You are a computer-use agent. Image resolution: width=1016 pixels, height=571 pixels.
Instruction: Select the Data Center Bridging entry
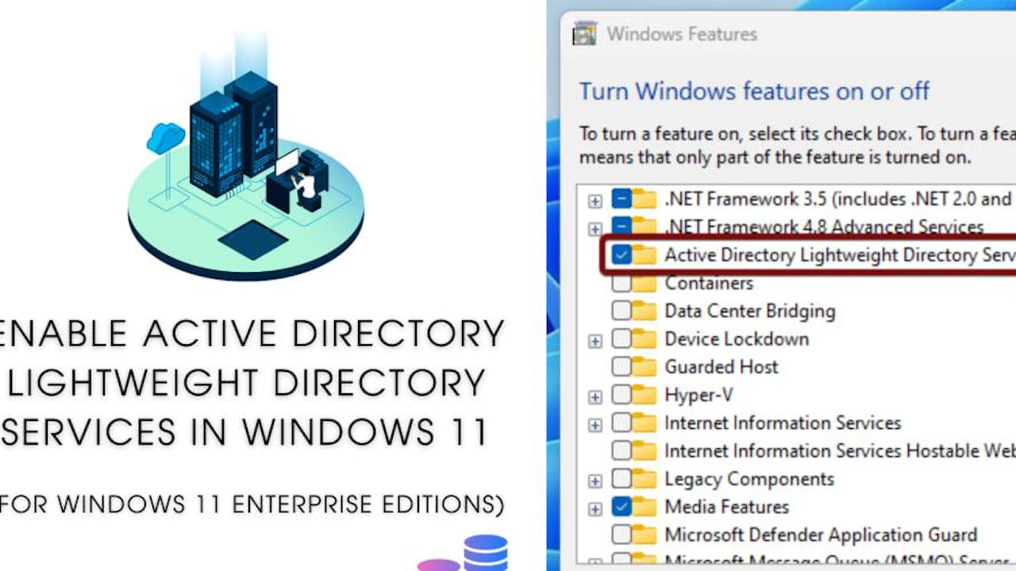[749, 311]
